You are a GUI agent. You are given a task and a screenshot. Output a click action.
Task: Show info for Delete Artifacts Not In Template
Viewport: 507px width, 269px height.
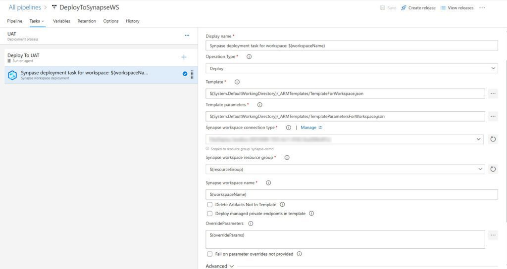[282, 204]
